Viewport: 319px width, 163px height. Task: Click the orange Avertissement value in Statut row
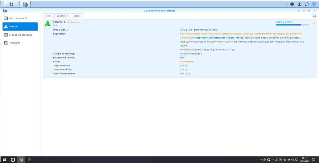pyautogui.click(x=187, y=61)
